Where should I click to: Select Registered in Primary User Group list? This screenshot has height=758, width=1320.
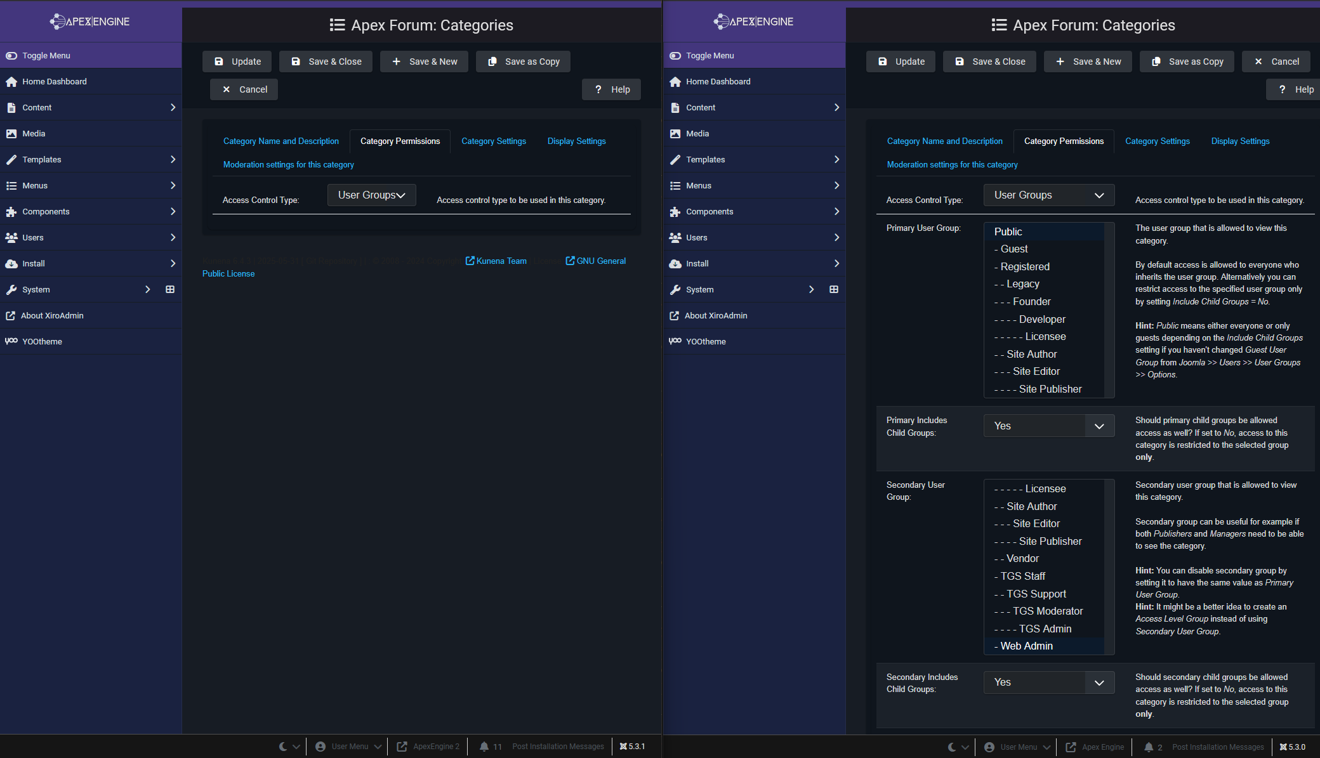coord(1044,267)
